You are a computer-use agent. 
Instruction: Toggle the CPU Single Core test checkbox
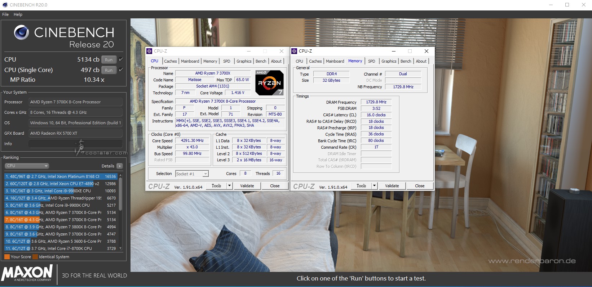pyautogui.click(x=121, y=70)
